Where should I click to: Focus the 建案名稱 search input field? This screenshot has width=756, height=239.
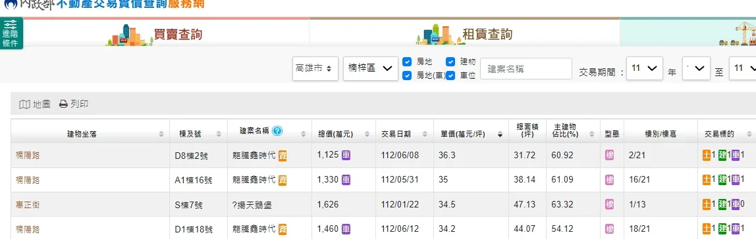tap(526, 69)
